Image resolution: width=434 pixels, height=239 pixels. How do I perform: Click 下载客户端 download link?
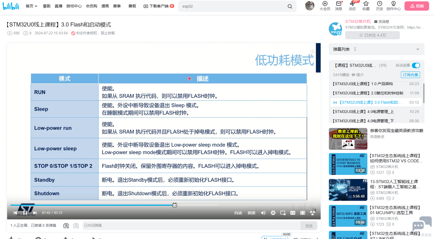159,6
